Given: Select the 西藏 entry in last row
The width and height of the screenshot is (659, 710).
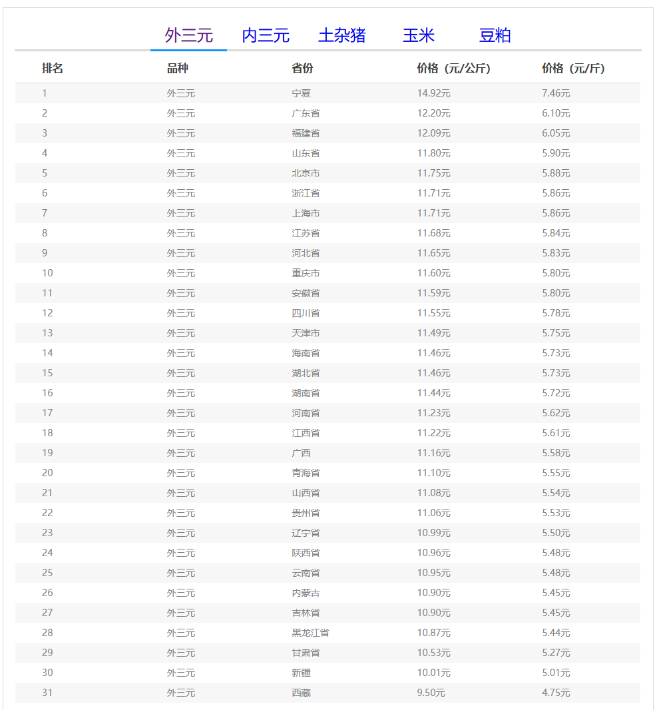Looking at the screenshot, I should [301, 693].
